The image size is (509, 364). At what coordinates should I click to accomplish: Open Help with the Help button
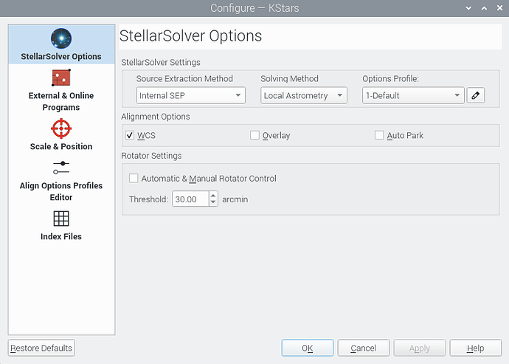point(475,348)
